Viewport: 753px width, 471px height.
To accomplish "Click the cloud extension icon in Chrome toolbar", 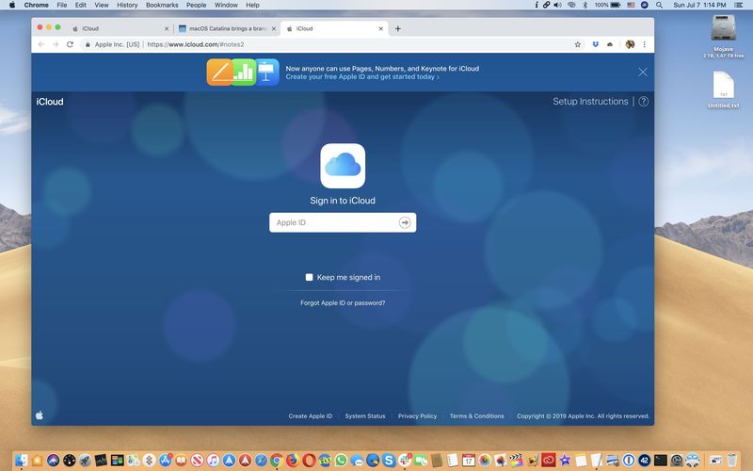I will point(610,44).
